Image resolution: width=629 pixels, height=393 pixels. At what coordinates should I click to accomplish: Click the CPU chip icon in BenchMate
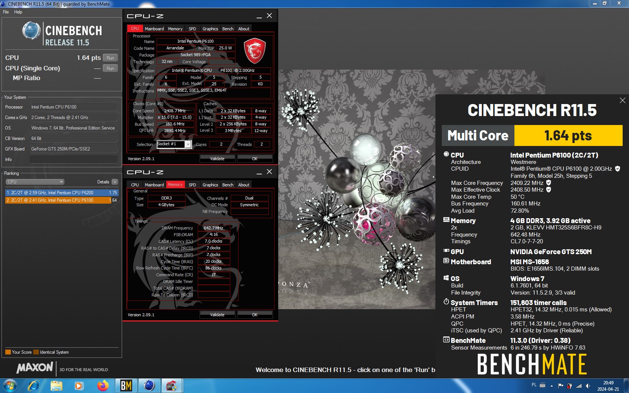tap(446, 154)
